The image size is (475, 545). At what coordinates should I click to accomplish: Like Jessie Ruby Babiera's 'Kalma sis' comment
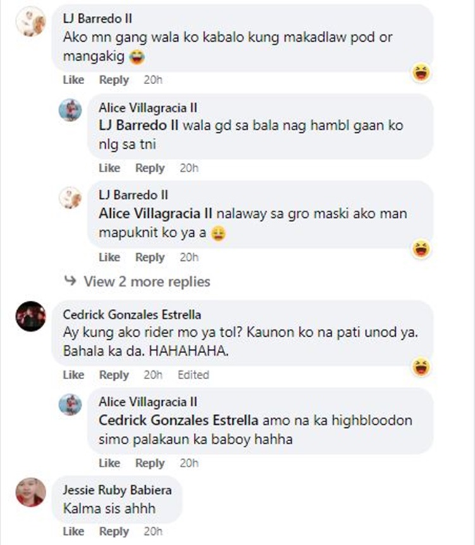(x=73, y=532)
